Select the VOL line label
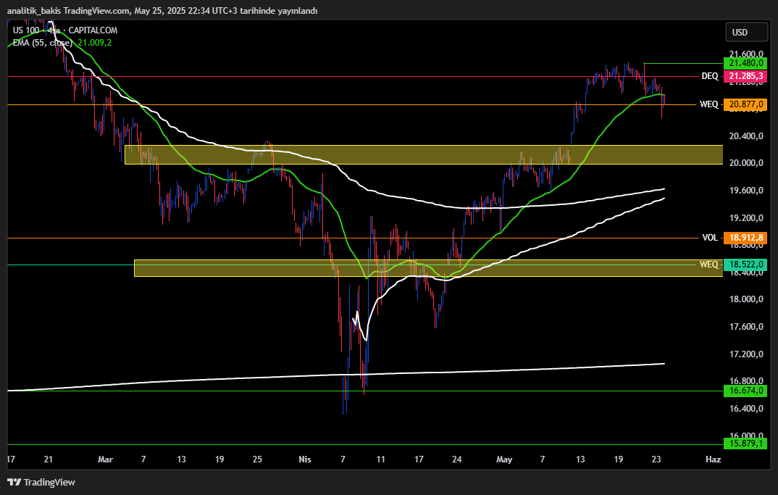 [710, 238]
